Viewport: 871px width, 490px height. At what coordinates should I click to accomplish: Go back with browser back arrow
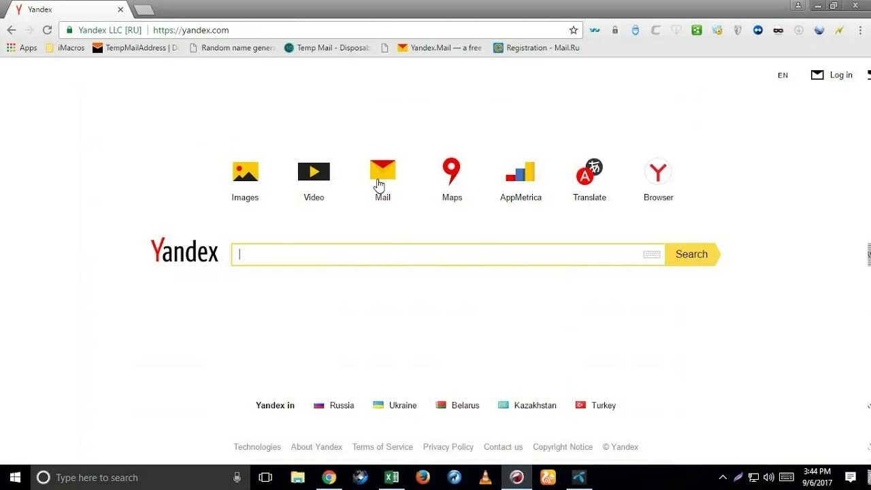pos(11,30)
